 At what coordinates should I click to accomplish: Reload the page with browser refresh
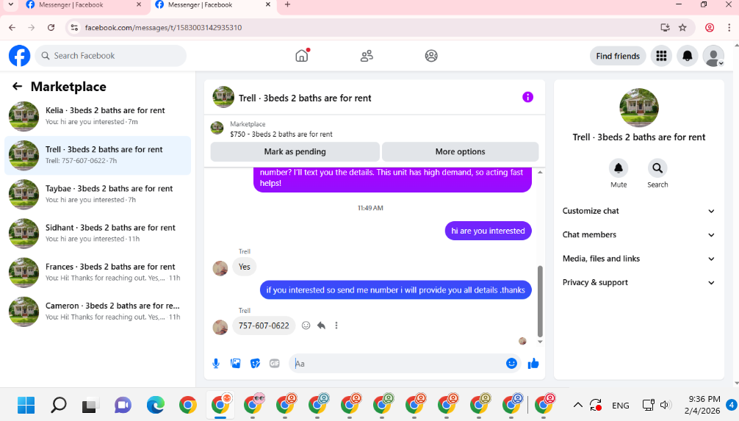(x=51, y=27)
